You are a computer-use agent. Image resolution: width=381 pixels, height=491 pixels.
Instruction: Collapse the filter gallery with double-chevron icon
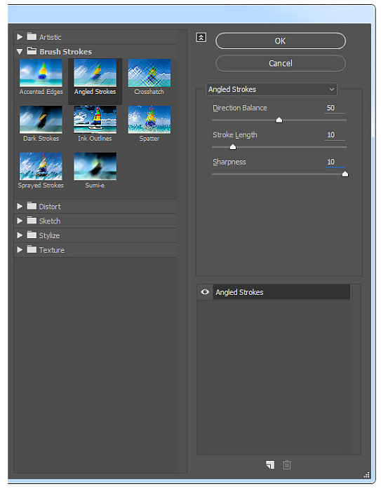(201, 38)
